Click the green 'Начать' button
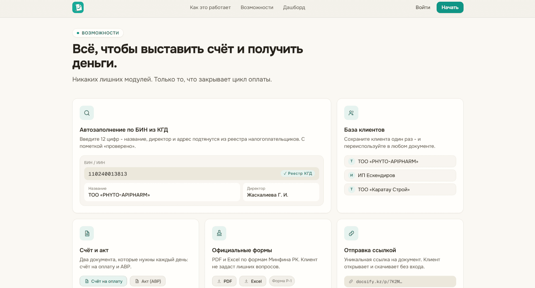Image resolution: width=535 pixels, height=288 pixels. pos(450,7)
